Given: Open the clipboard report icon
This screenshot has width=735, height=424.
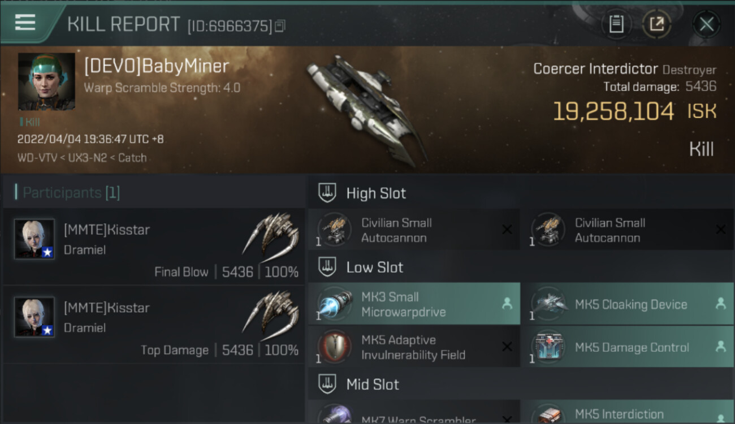Looking at the screenshot, I should point(616,24).
